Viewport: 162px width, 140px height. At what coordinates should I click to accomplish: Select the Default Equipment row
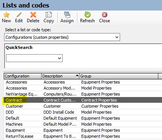point(83,118)
